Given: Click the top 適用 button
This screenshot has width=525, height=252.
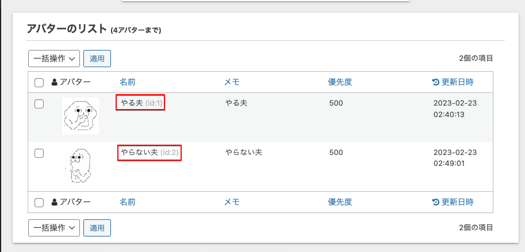Looking at the screenshot, I should tap(97, 59).
